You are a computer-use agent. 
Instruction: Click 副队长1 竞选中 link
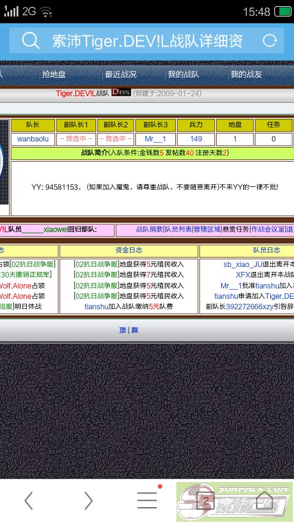point(76,139)
